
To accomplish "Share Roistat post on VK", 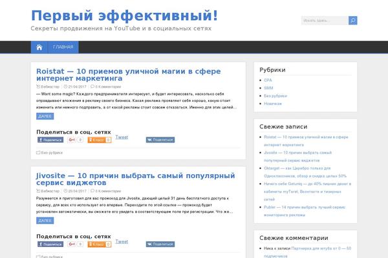I will click(160, 140).
